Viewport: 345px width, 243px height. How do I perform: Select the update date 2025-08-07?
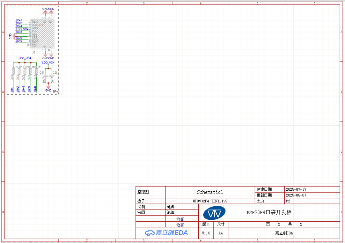296,195
